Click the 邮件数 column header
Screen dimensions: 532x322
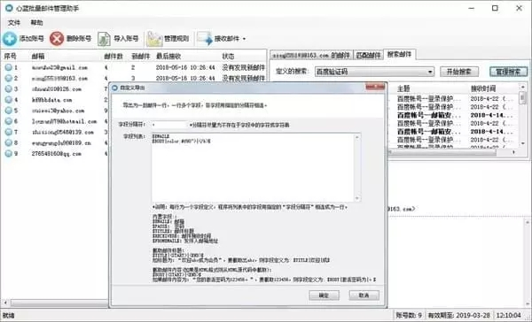tap(113, 57)
